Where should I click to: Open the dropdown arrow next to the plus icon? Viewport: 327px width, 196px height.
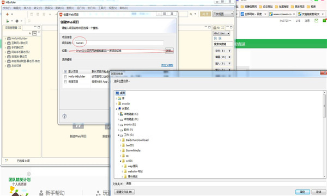(12, 14)
